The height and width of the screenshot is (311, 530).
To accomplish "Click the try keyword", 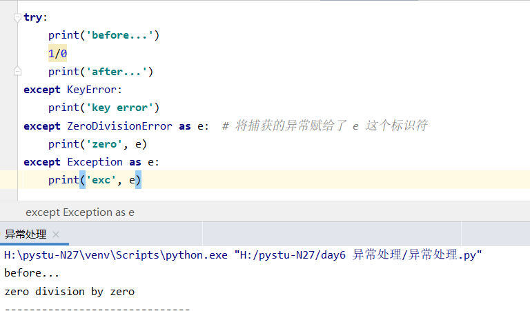I will pos(32,17).
